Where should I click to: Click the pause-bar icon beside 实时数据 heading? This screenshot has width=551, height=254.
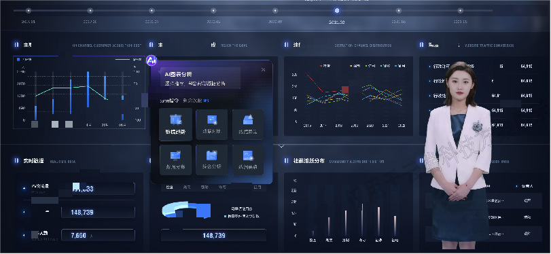[x=16, y=160]
